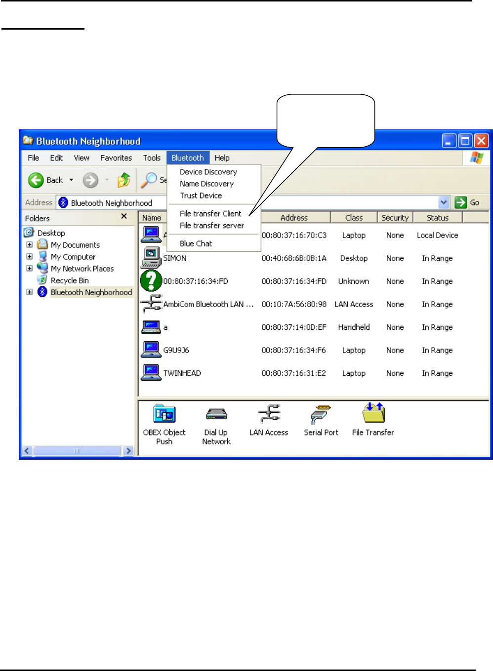Click the local device laptop icon
Screen dimensions: 493x671
click(x=151, y=235)
